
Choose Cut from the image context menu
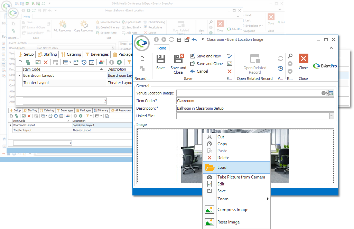coord(236,137)
